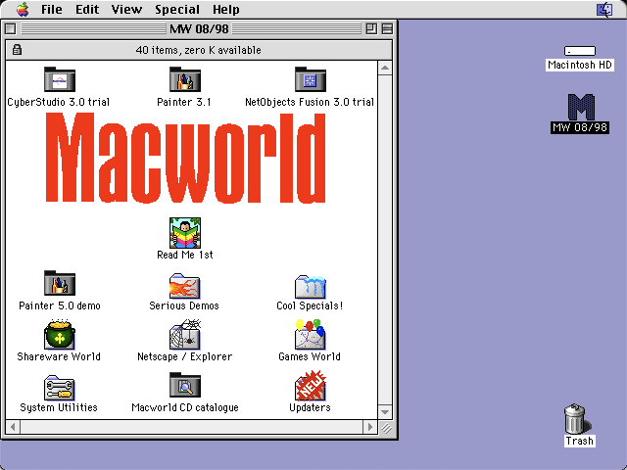Click the vertical scrollbar up arrow

click(385, 68)
